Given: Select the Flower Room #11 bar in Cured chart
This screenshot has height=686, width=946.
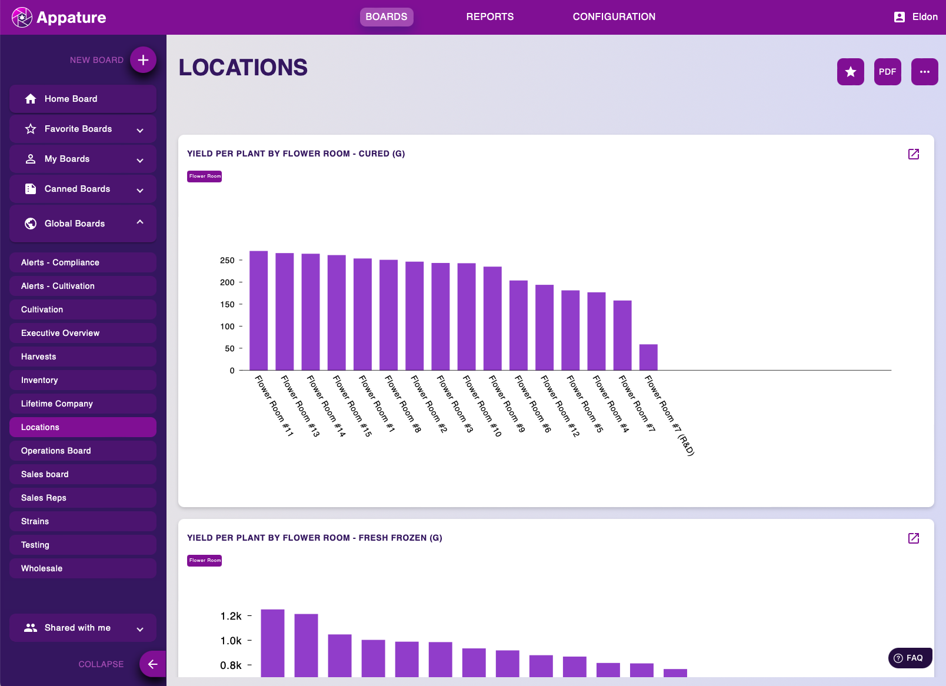Looking at the screenshot, I should tap(258, 311).
